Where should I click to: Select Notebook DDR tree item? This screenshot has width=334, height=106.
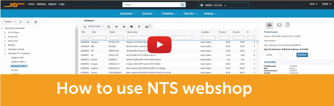coord(17,58)
